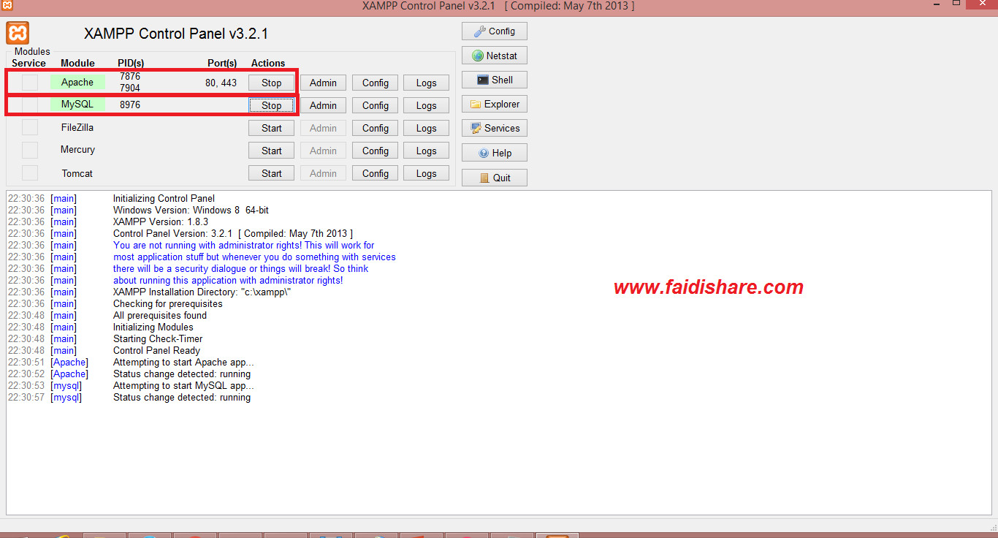Open Config in the MySQL row
The height and width of the screenshot is (538, 998).
(376, 105)
